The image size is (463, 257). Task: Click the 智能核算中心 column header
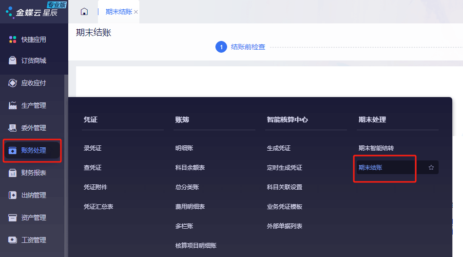coord(288,119)
